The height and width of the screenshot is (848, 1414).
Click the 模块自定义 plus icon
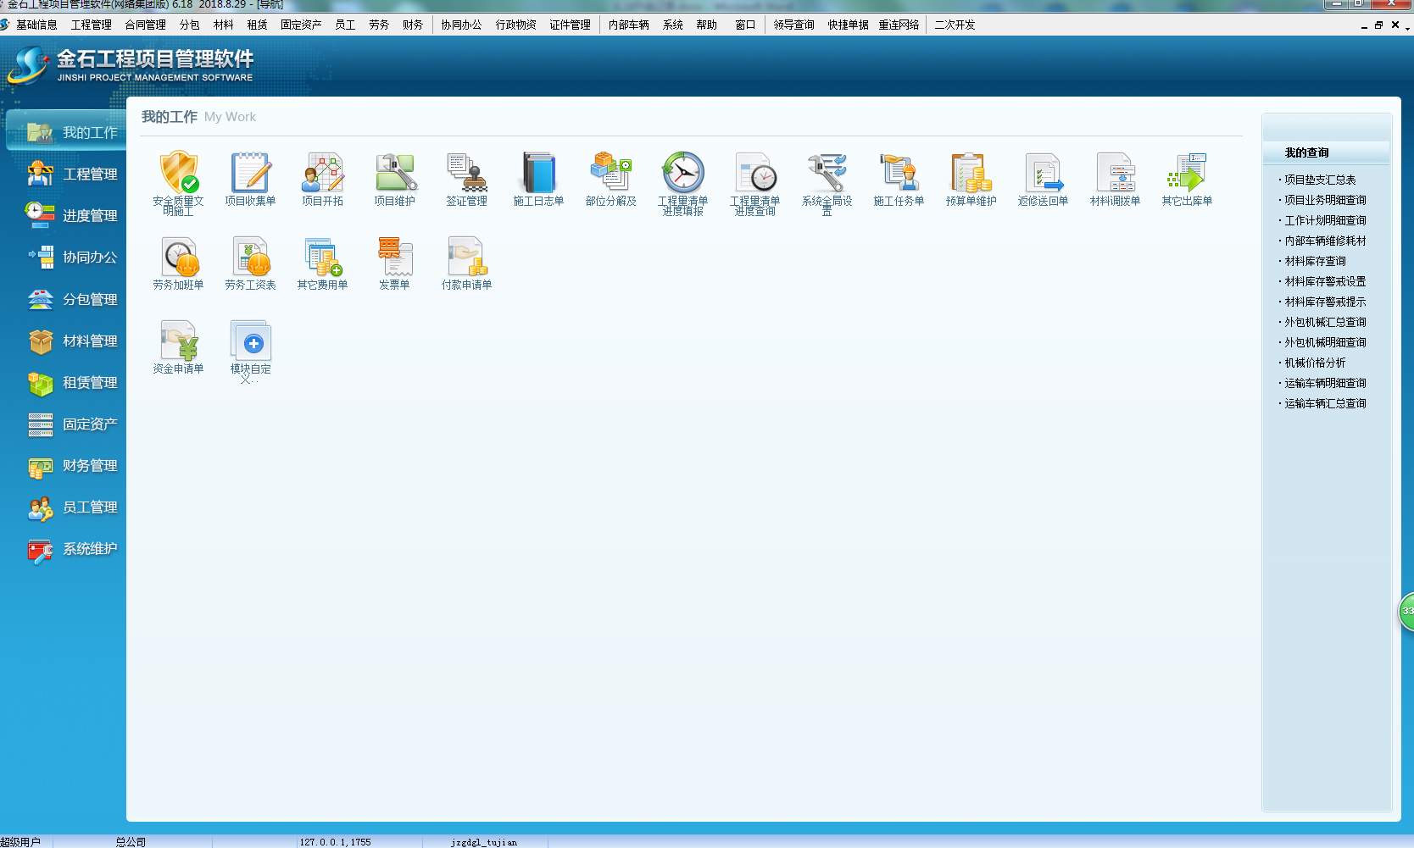[250, 341]
